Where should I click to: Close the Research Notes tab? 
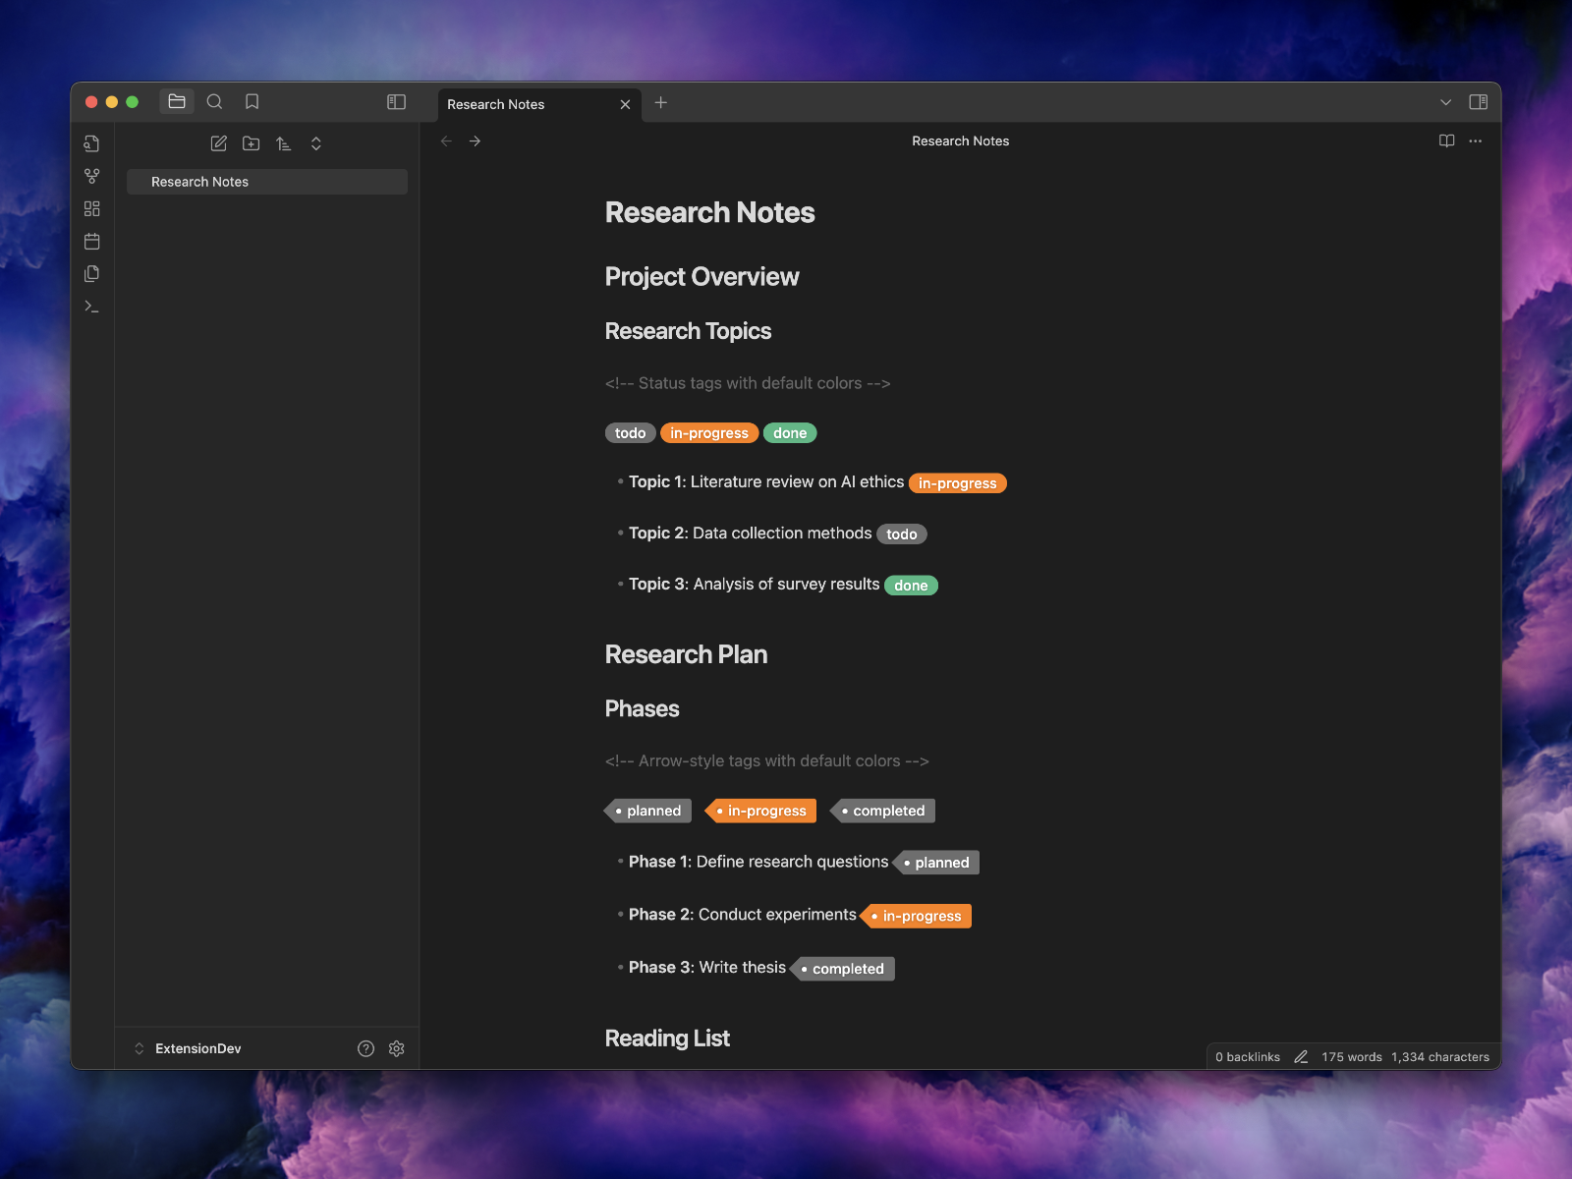pos(625,104)
